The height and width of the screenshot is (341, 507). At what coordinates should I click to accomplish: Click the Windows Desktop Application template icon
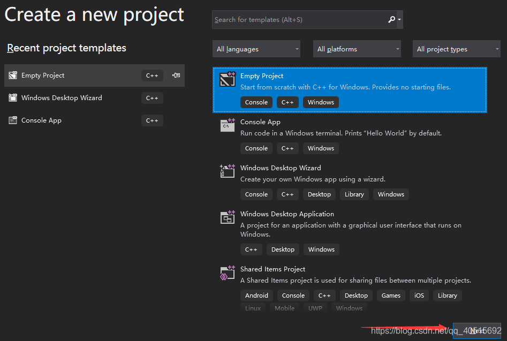pyautogui.click(x=227, y=217)
